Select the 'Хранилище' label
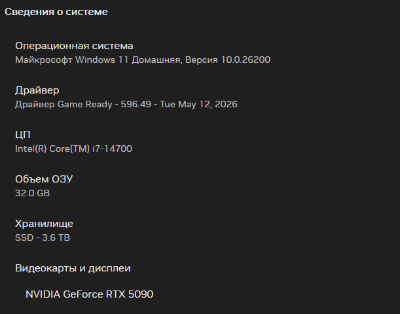The width and height of the screenshot is (400, 314). coord(44,224)
